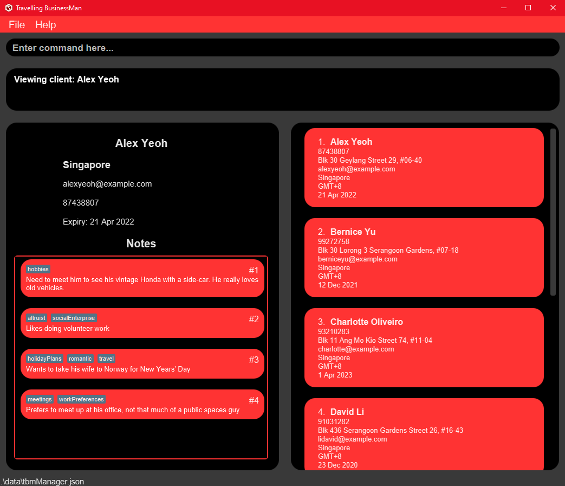Click the romantic tag
The image size is (565, 486).
(80, 359)
